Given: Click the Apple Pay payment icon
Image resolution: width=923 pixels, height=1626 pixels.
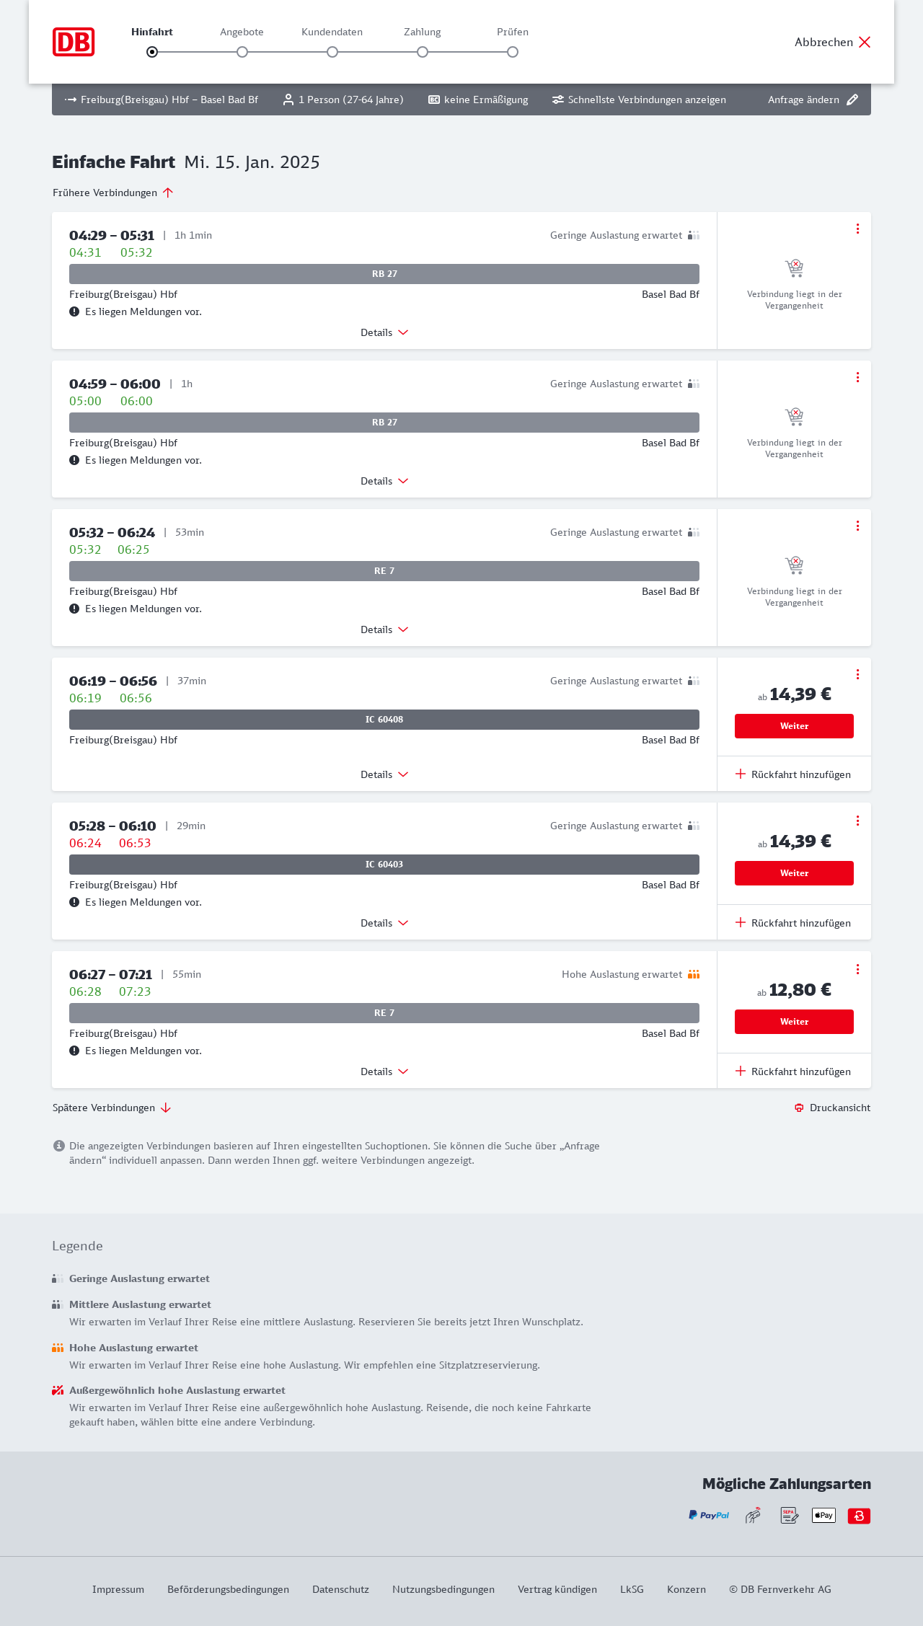Looking at the screenshot, I should point(823,1515).
